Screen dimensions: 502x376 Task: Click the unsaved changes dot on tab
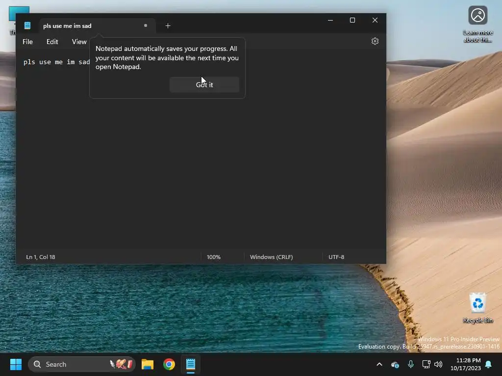click(146, 25)
